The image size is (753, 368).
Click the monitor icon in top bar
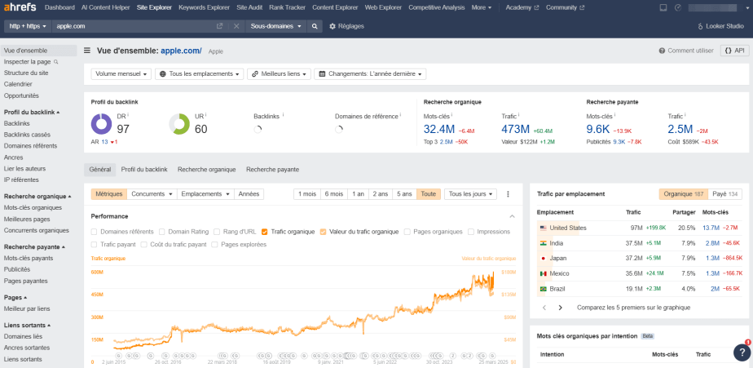[x=663, y=7]
